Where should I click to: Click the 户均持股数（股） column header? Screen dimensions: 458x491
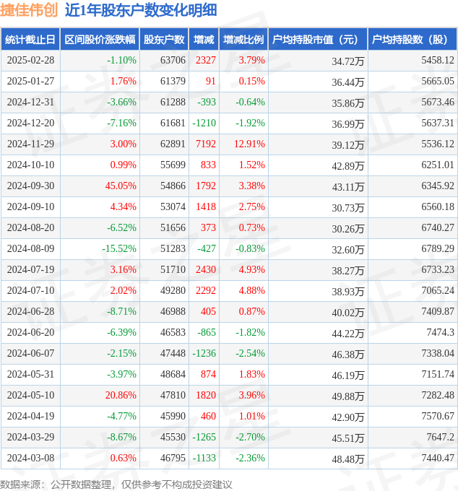412,40
